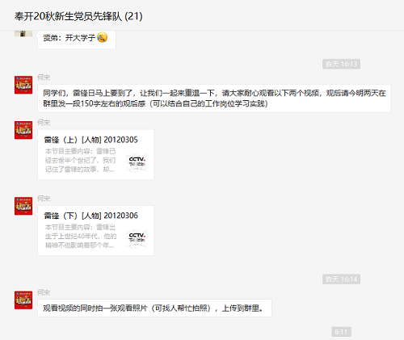Click the description text of the 雷锋(下) card
The image size is (404, 340).
coord(80,236)
